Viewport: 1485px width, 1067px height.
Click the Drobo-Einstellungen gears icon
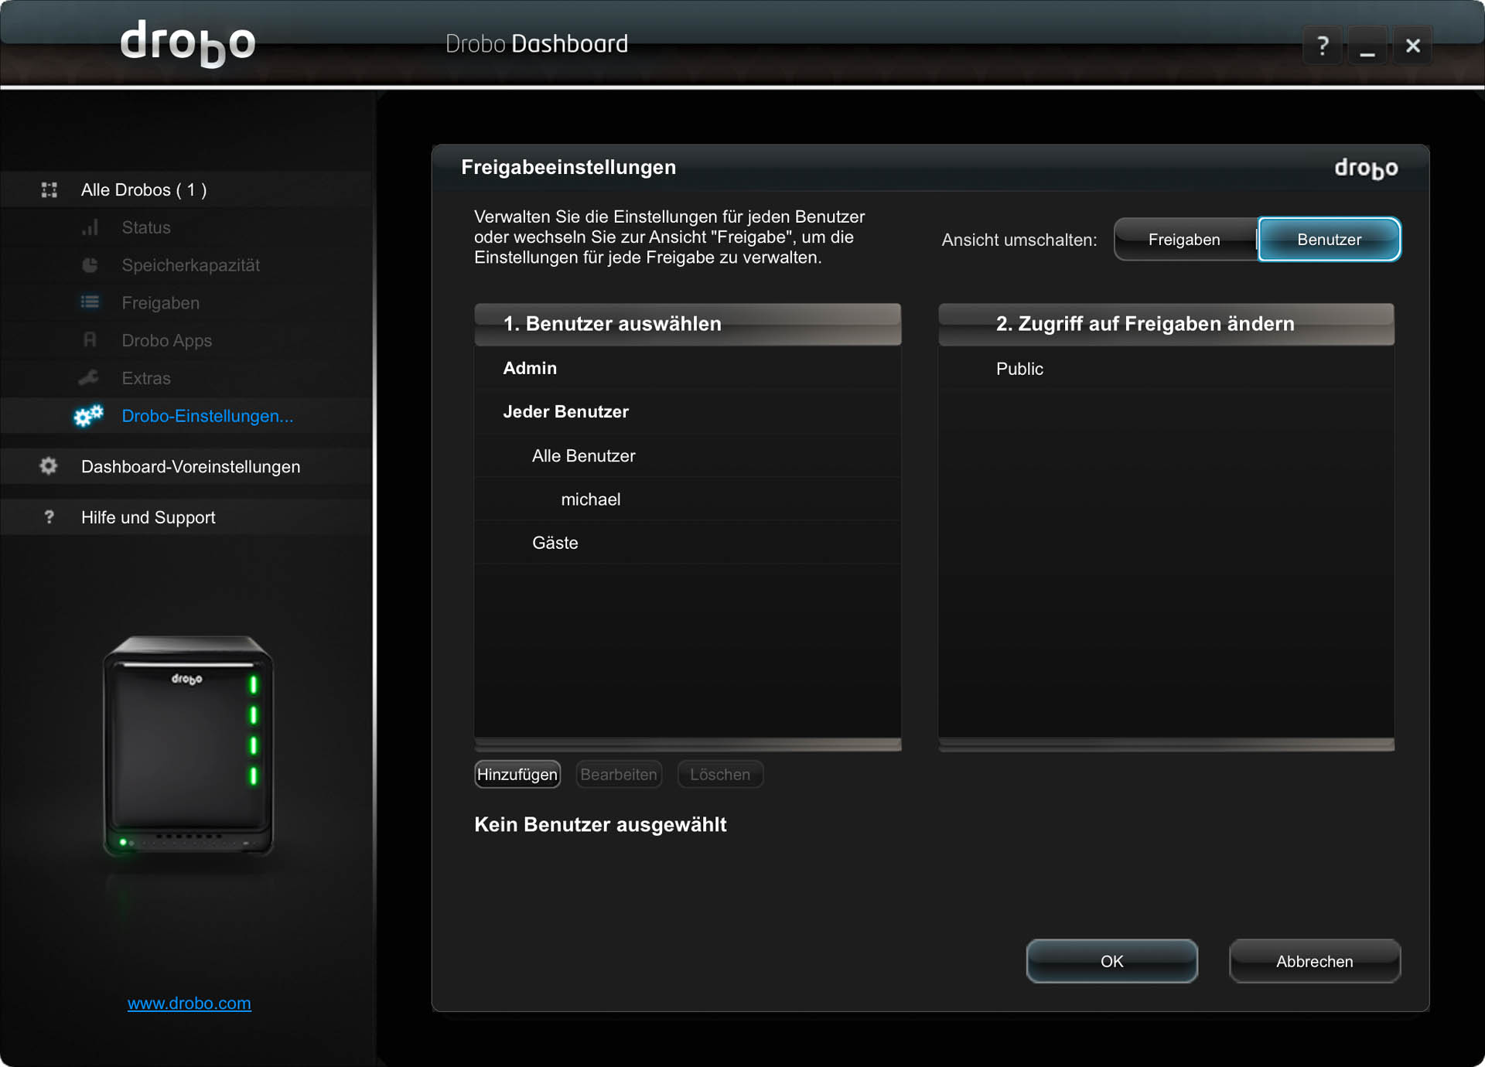coord(89,416)
